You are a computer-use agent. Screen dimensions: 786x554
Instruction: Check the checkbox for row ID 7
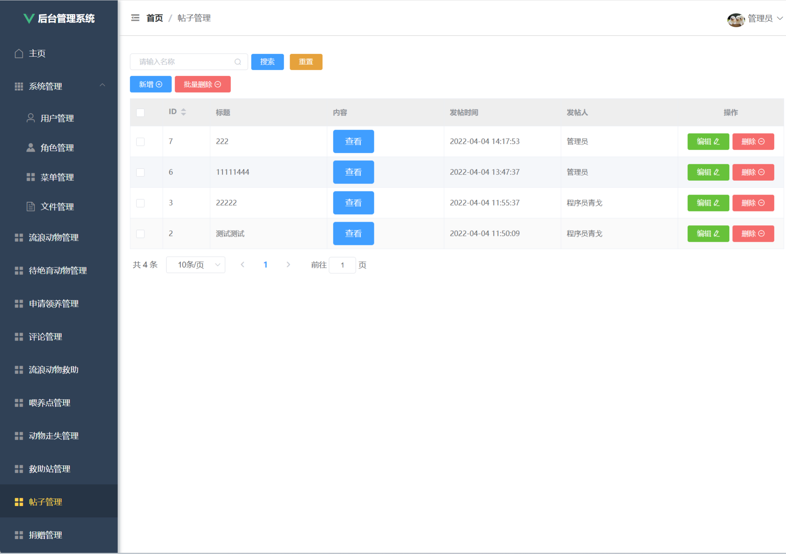click(140, 141)
